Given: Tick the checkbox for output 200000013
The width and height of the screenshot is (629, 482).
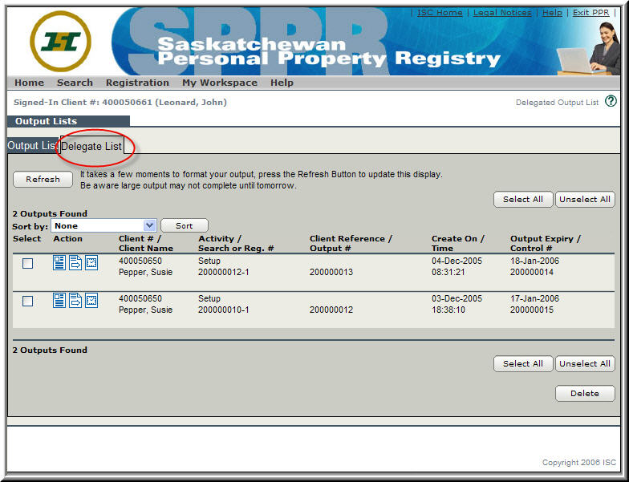Looking at the screenshot, I should 27,263.
